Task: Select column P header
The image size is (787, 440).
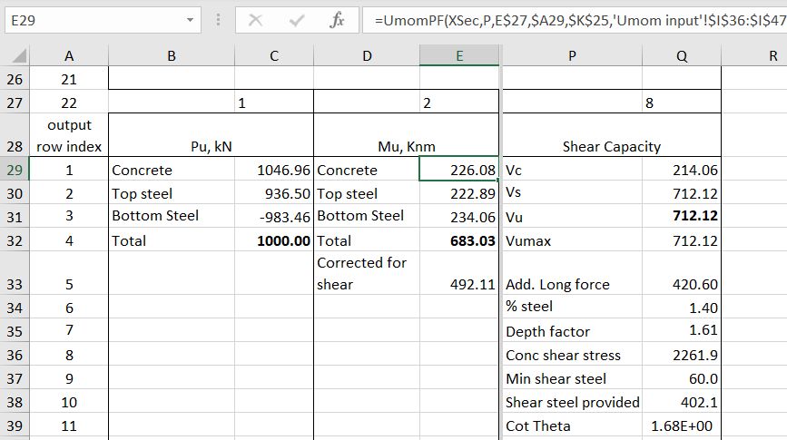Action: [571, 55]
